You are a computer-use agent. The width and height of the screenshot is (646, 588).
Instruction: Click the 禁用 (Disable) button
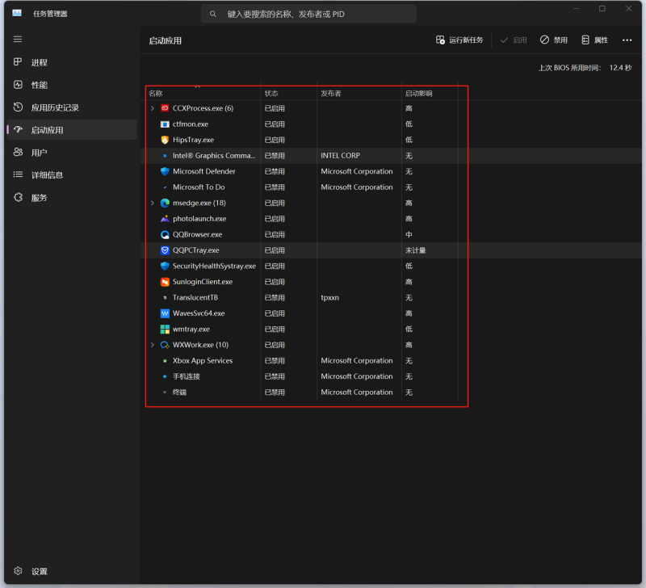[x=554, y=40]
